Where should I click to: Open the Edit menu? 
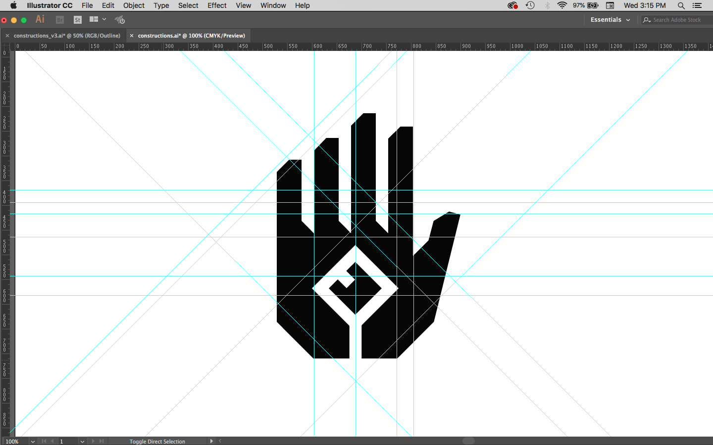[x=108, y=5]
